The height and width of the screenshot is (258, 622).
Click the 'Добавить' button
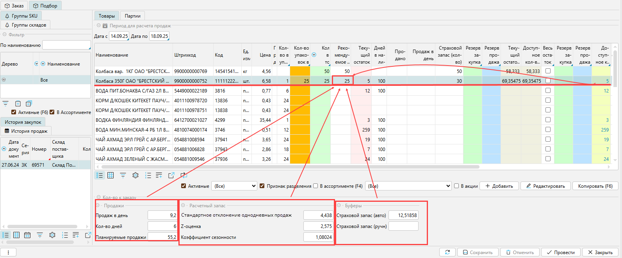click(499, 186)
